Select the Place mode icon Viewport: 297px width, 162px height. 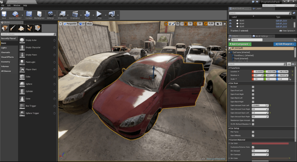click(x=4, y=28)
